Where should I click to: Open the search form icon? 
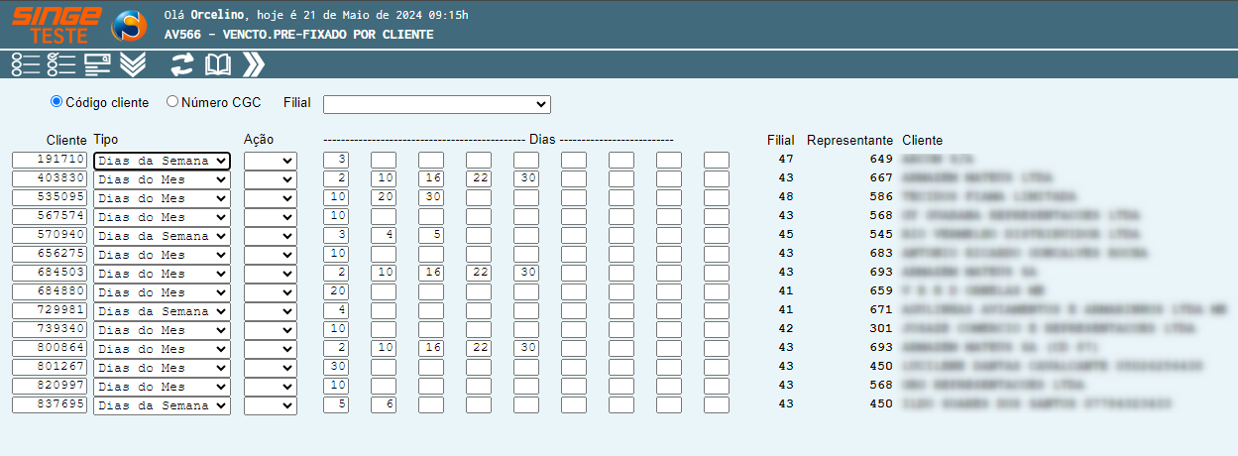pos(97,65)
